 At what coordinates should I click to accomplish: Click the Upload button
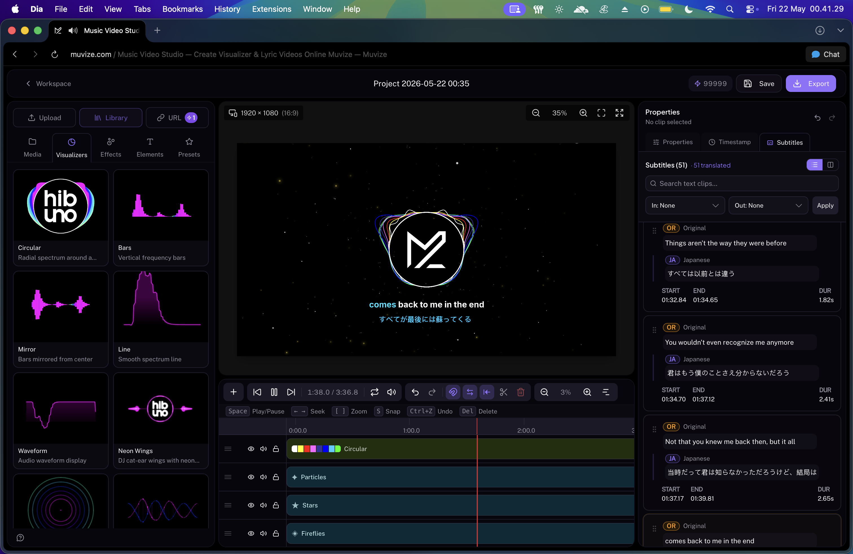45,118
